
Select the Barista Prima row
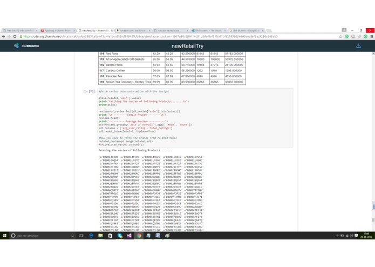coord(172,65)
